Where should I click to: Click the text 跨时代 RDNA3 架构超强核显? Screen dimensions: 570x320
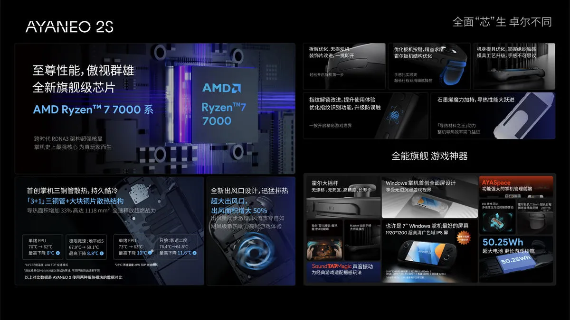68,139
